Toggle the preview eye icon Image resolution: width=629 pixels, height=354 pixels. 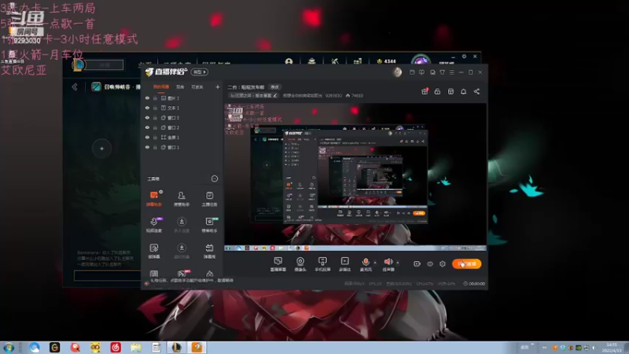(x=429, y=264)
